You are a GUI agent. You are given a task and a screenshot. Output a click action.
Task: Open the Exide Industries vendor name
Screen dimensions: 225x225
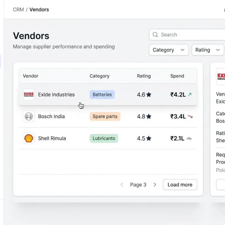[56, 94]
